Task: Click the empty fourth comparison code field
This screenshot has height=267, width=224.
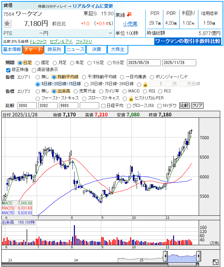Action: tap(89, 106)
